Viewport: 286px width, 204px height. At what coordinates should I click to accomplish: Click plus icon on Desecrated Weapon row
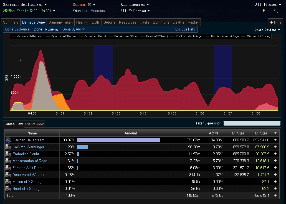point(275,175)
